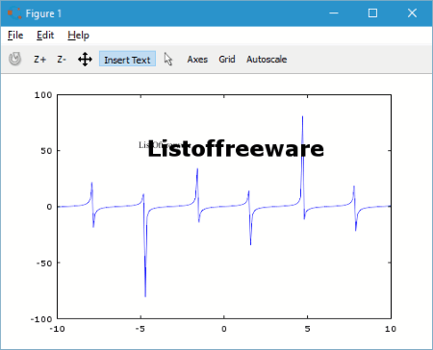Select the bold Listoffreeware text annotation
Screen dimensions: 433x350
(236, 149)
